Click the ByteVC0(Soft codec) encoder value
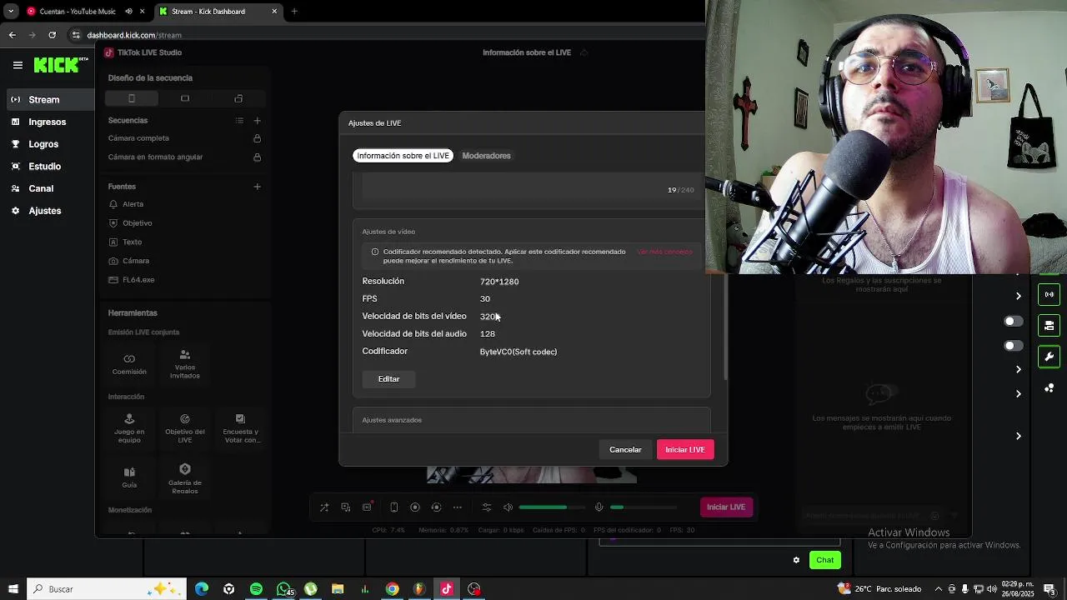The width and height of the screenshot is (1067, 600). [518, 352]
